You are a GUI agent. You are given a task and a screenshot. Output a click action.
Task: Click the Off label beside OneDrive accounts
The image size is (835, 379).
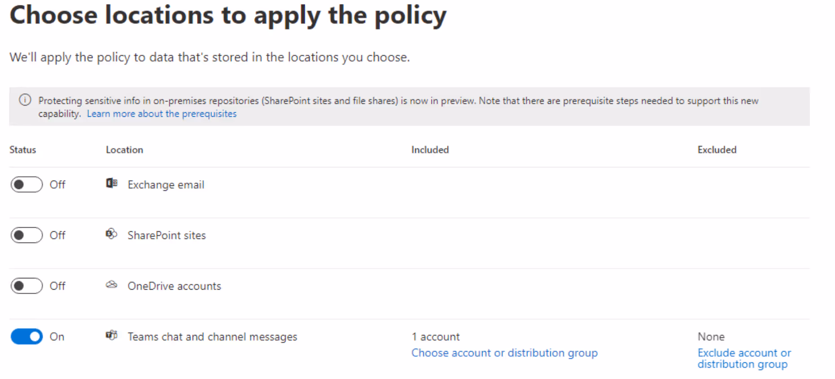tap(57, 286)
